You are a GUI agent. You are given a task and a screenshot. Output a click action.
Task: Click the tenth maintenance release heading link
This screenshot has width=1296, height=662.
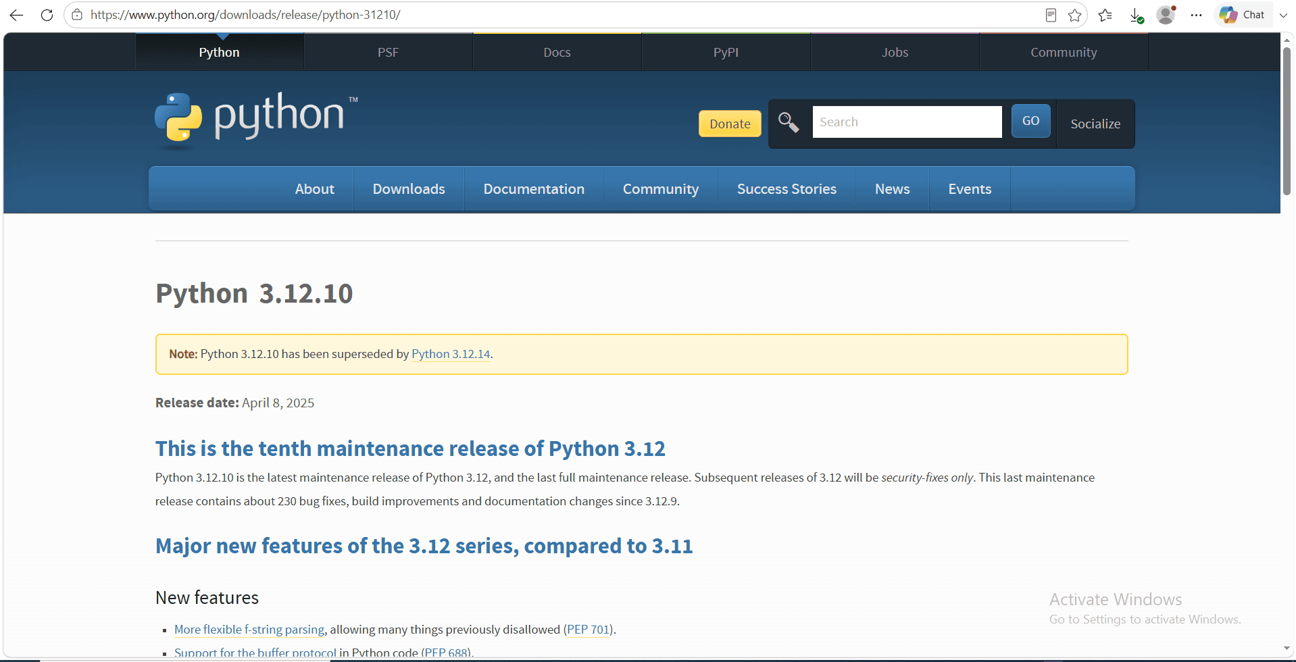(410, 449)
